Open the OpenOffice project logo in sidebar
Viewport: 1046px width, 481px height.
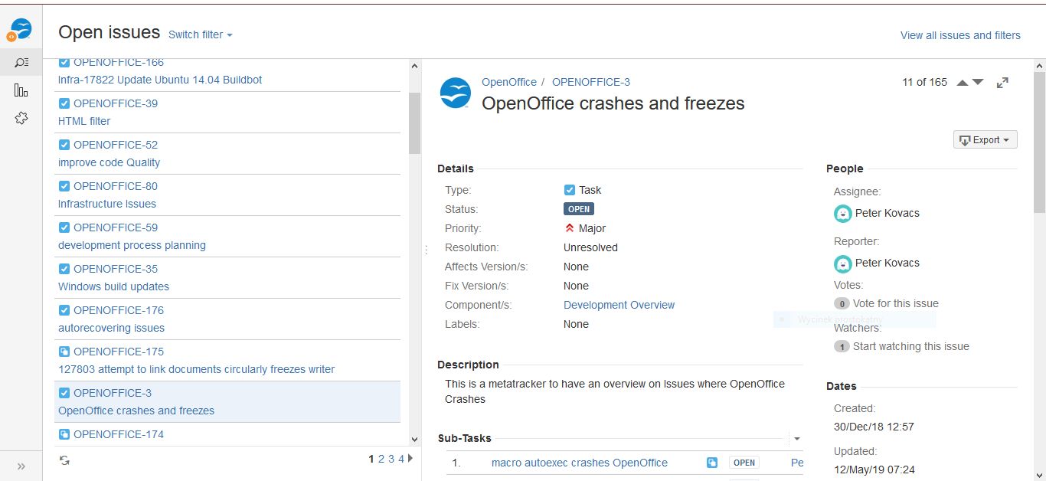pyautogui.click(x=21, y=31)
